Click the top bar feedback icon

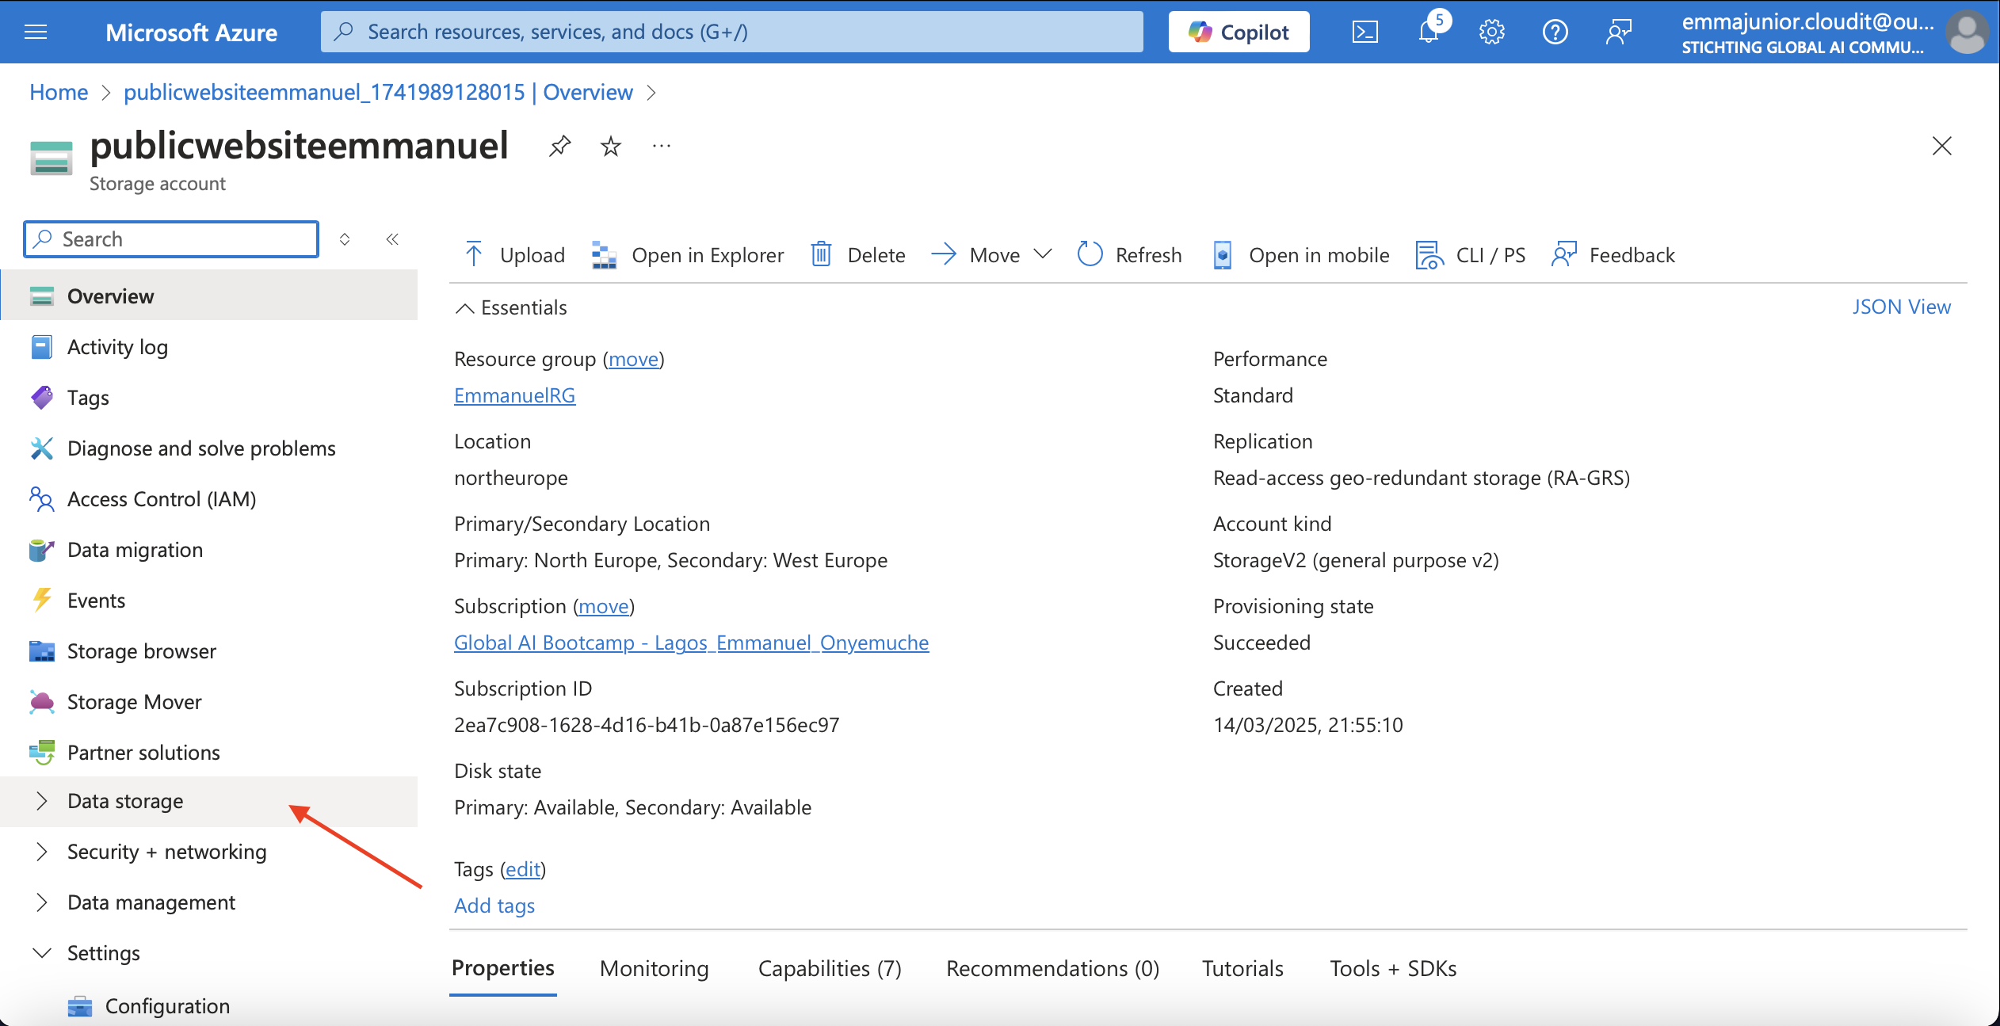[x=1618, y=32]
